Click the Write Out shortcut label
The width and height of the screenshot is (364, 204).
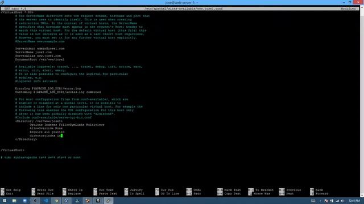[x=45, y=190]
